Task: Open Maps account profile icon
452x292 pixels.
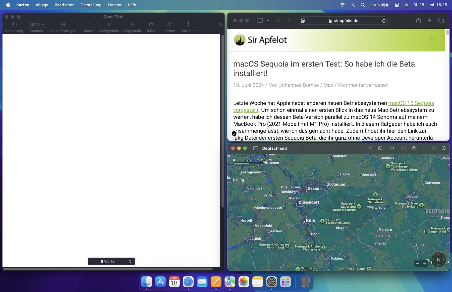Action: pos(444,148)
